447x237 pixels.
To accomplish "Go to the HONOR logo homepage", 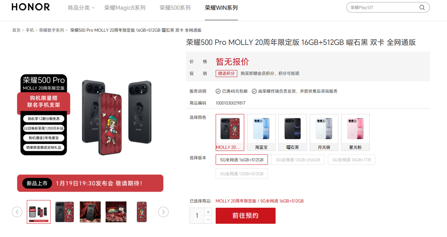I will tap(31, 7).
